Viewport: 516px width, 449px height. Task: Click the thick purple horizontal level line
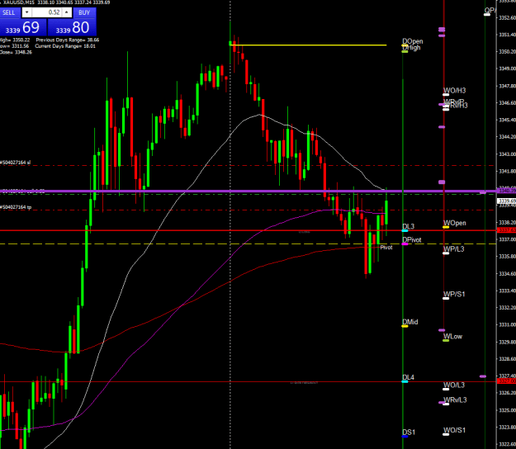click(x=248, y=191)
